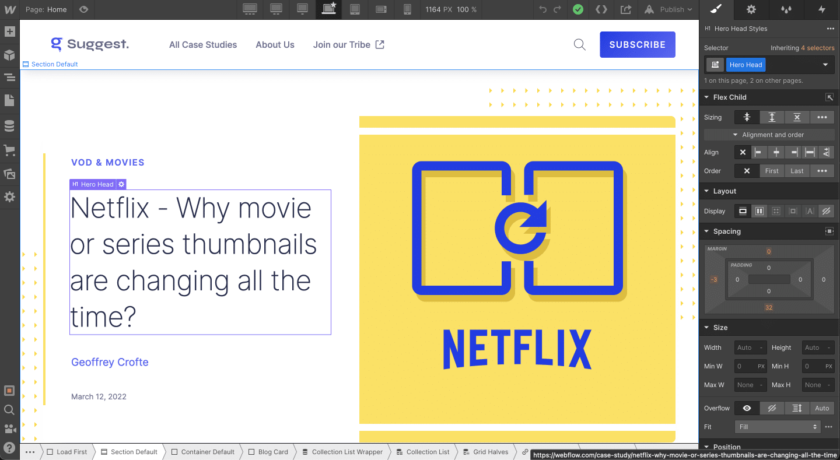Click the green status check icon
Screen dimensions: 840x460
(x=577, y=9)
